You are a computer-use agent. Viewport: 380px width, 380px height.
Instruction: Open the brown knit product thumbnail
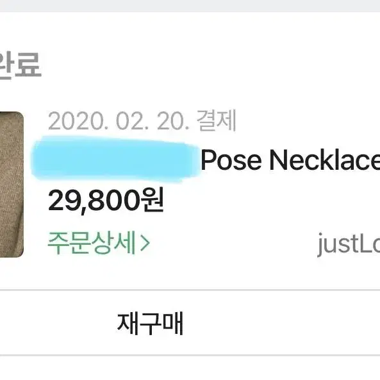click(12, 184)
